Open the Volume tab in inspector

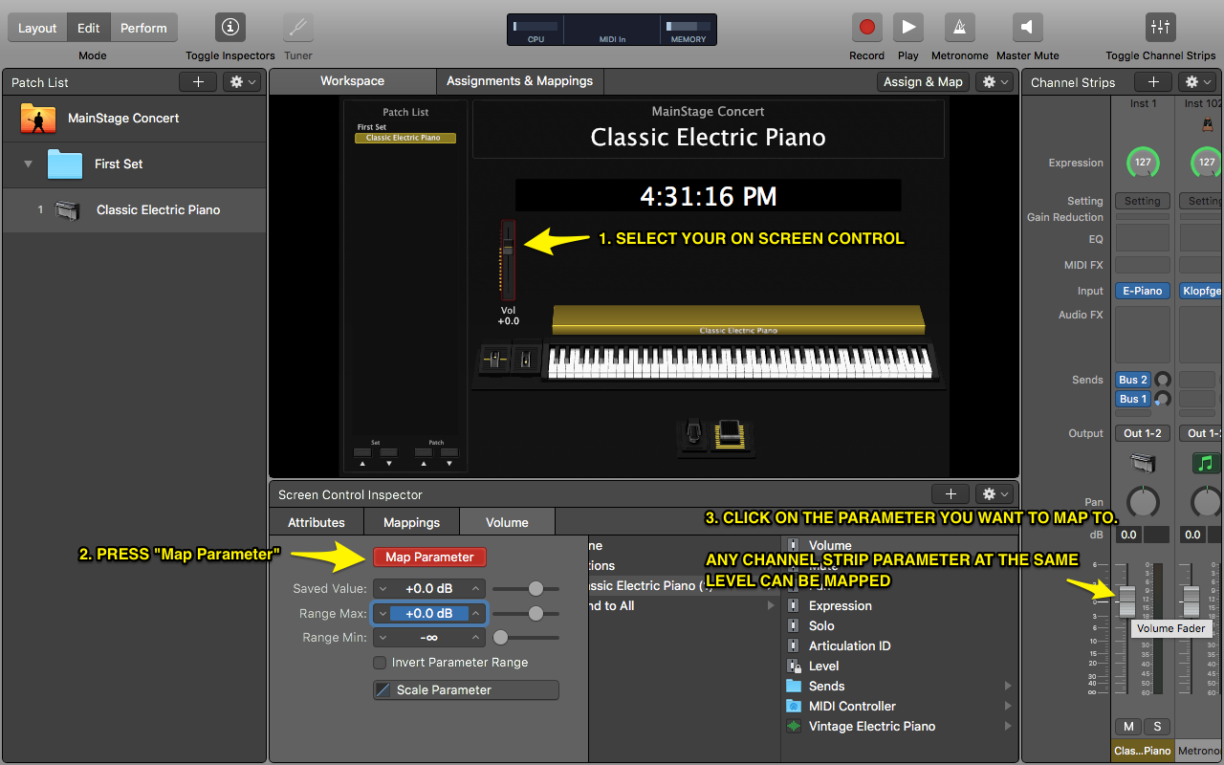click(507, 522)
